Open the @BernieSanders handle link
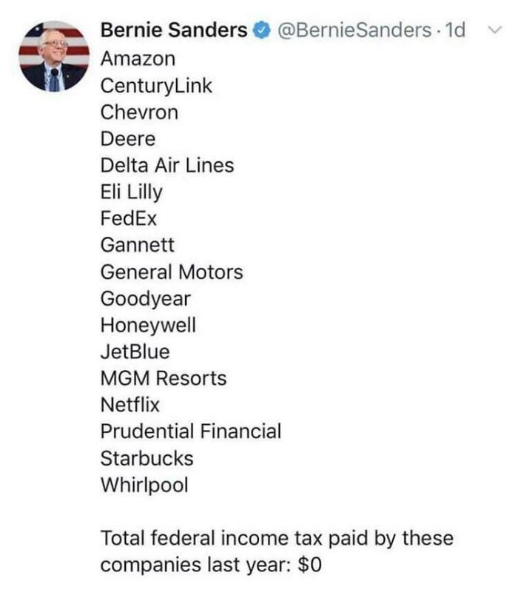Viewport: 518px width, 598px height. (351, 30)
